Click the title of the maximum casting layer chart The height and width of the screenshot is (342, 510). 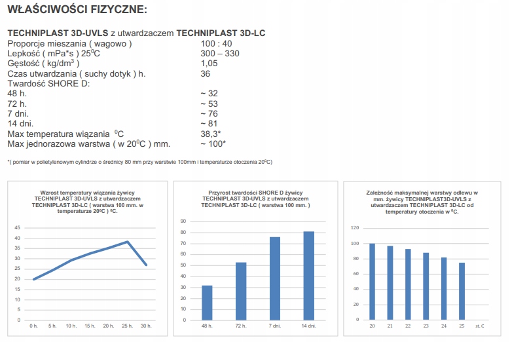422,202
